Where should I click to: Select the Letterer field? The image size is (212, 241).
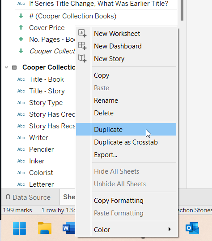42,184
